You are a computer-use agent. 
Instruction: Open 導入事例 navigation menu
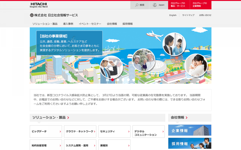point(68,24)
